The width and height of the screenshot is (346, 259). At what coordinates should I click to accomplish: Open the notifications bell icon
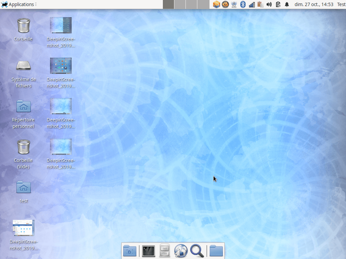click(x=287, y=4)
